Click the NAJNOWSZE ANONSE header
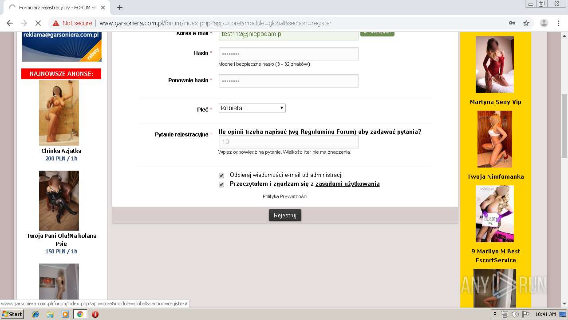The image size is (568, 320). click(61, 74)
